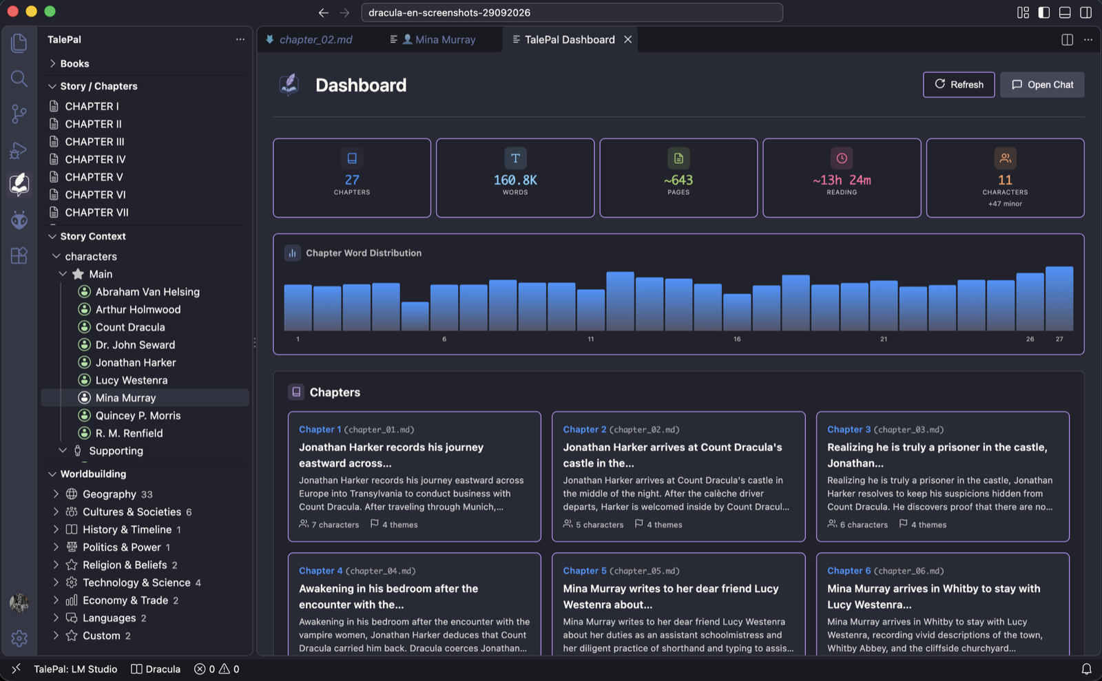Select the TalePal quill icon in activity bar

click(x=19, y=185)
